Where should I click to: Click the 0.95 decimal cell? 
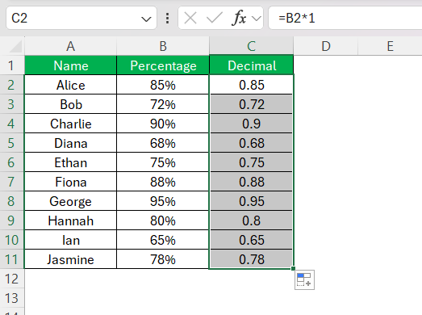pos(252,201)
